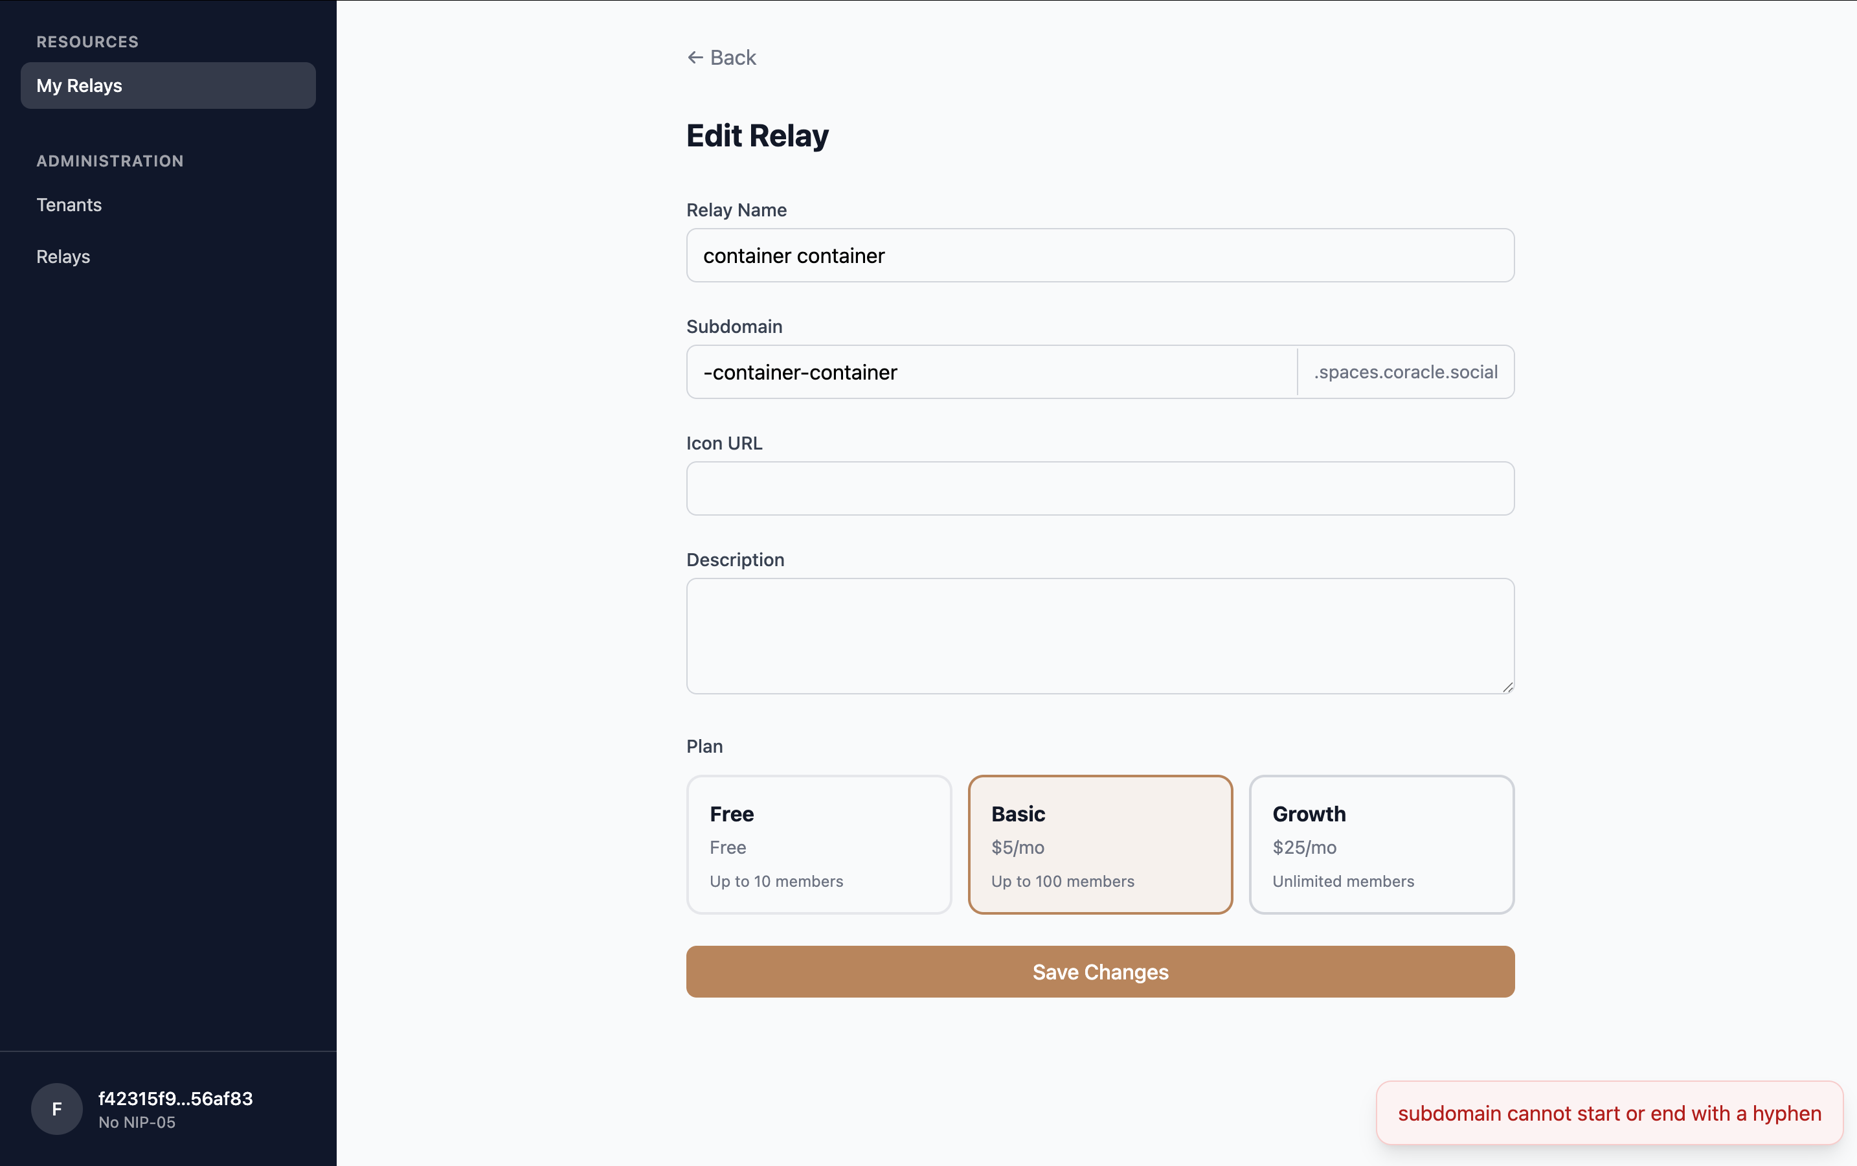Click inside the Description textarea
The height and width of the screenshot is (1166, 1857).
[1100, 636]
